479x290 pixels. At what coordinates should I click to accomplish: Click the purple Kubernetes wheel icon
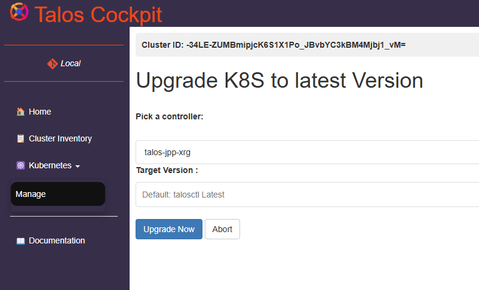point(20,165)
